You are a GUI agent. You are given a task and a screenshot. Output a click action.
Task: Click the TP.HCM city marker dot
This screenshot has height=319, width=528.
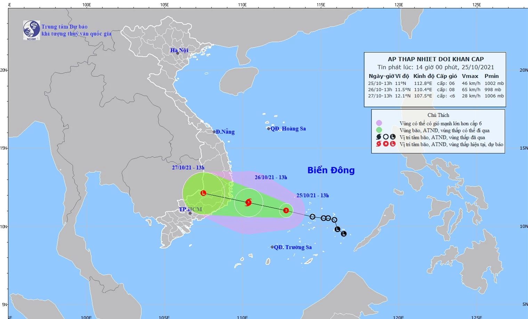190,213
